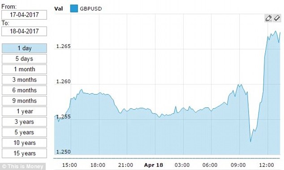Choose the 9 months range
The width and height of the screenshot is (284, 170).
[x=24, y=101]
